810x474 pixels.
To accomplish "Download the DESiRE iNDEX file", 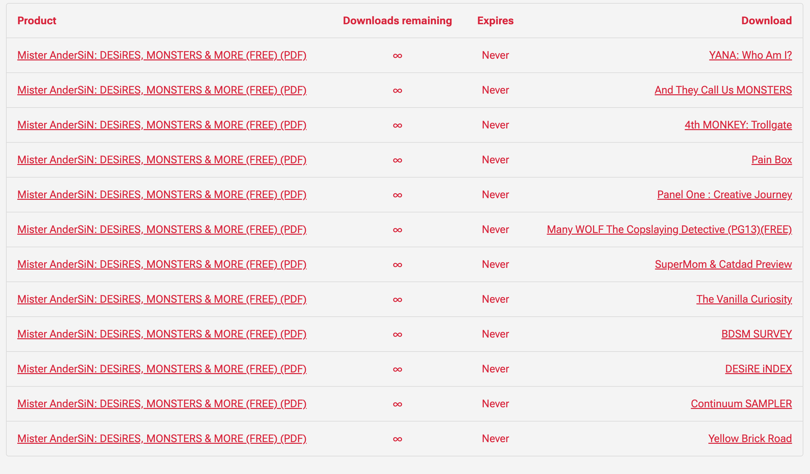I will click(758, 369).
